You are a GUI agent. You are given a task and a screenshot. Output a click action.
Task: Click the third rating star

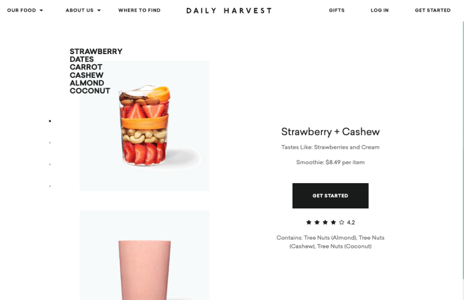325,222
